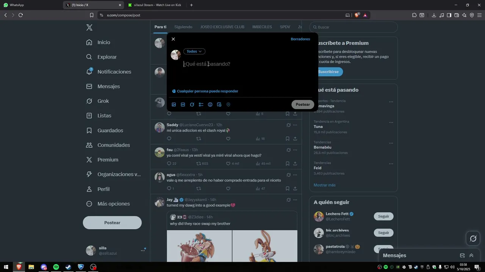This screenshot has width=485, height=272.
Task: Open Perfil in the sidebar
Action: 98,189
